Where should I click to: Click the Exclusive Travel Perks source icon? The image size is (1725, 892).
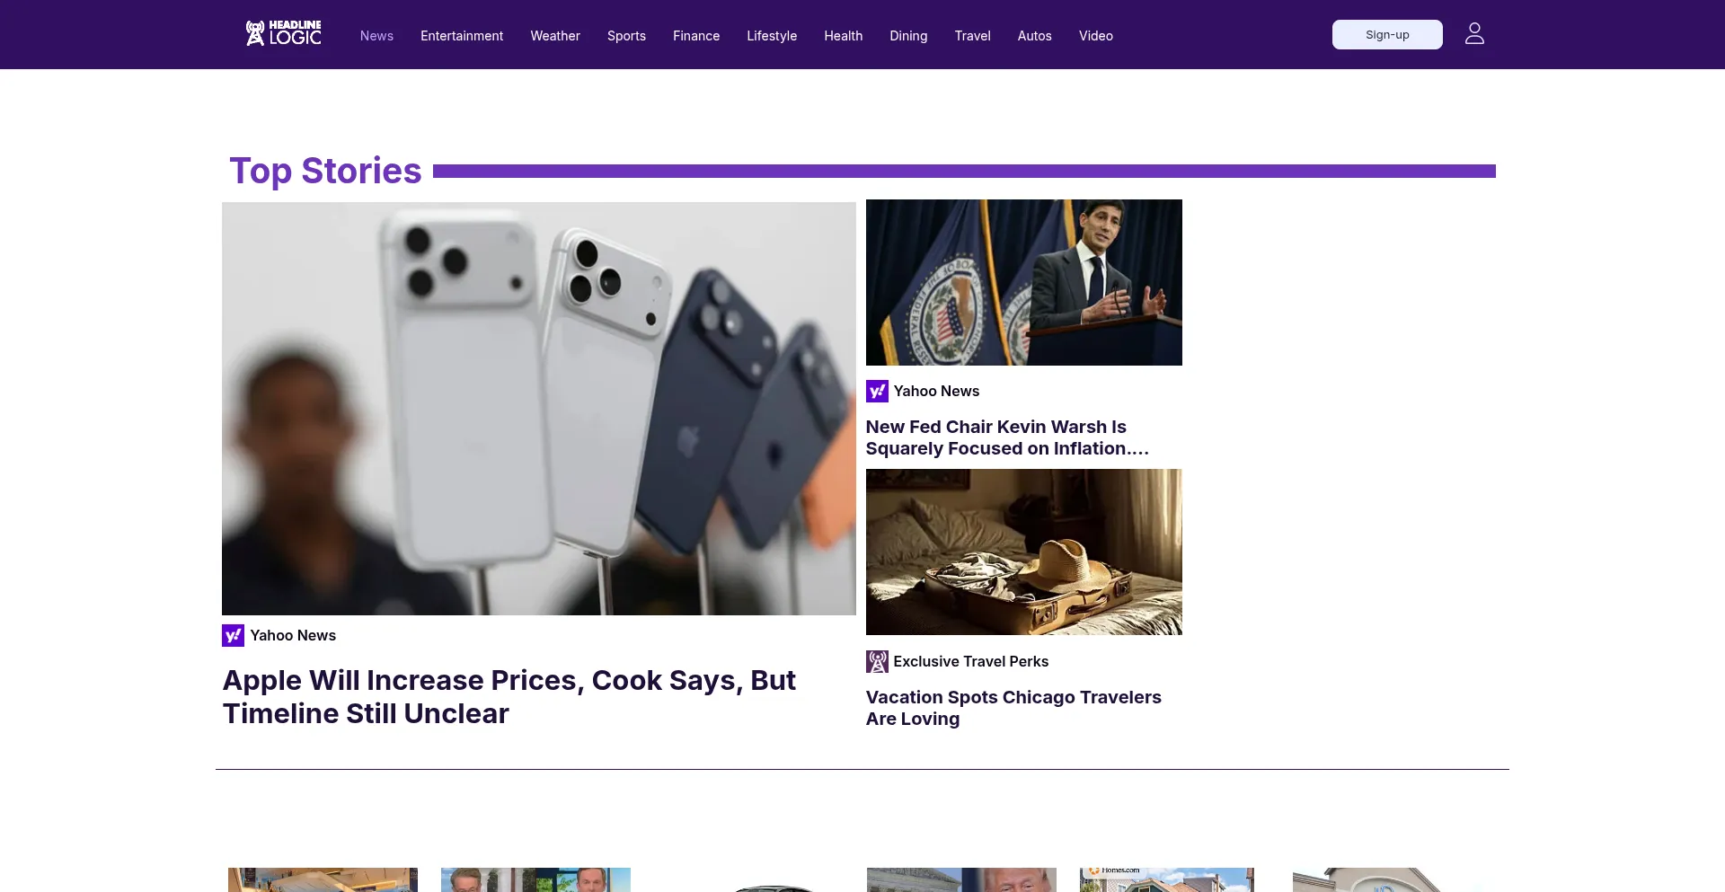click(x=877, y=661)
